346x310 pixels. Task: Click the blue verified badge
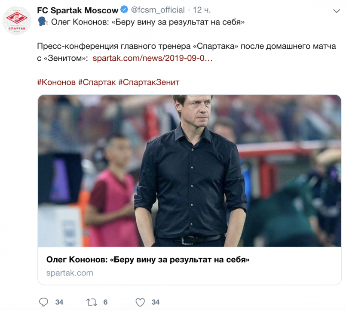[124, 10]
